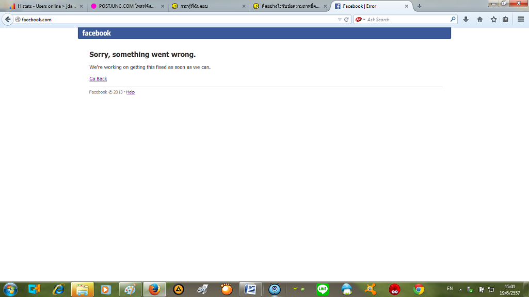Open Windows Explorer folder on taskbar
The height and width of the screenshot is (297, 529).
[x=83, y=289]
